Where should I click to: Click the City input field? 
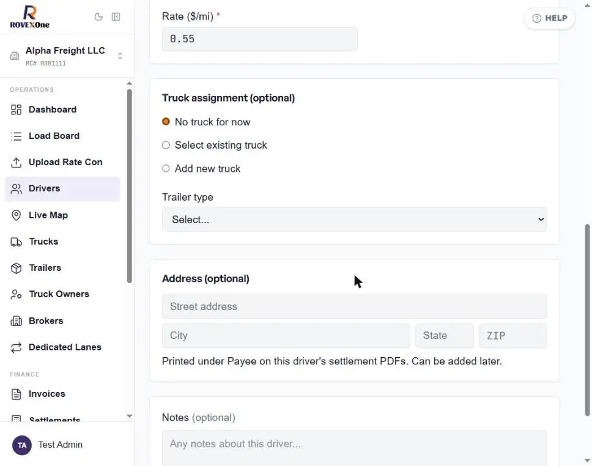(286, 335)
